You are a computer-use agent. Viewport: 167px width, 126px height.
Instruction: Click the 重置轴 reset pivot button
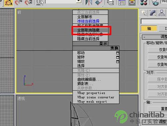coord(157,109)
